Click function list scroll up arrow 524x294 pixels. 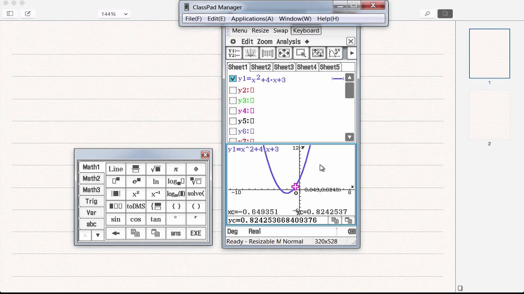[349, 78]
